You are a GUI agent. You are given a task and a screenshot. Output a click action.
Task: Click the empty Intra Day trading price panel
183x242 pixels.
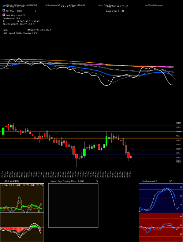[73, 205]
